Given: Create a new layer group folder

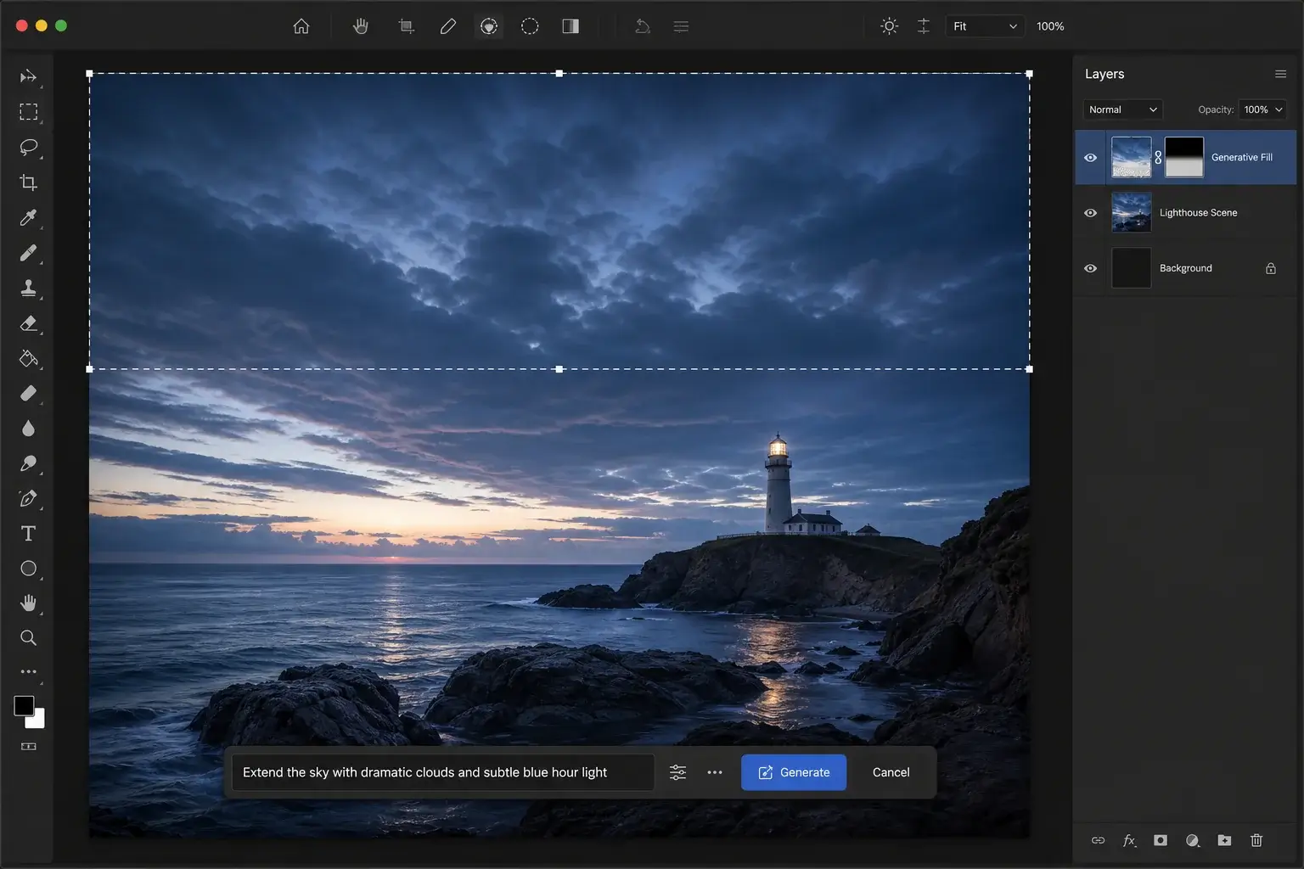Looking at the screenshot, I should (1224, 840).
